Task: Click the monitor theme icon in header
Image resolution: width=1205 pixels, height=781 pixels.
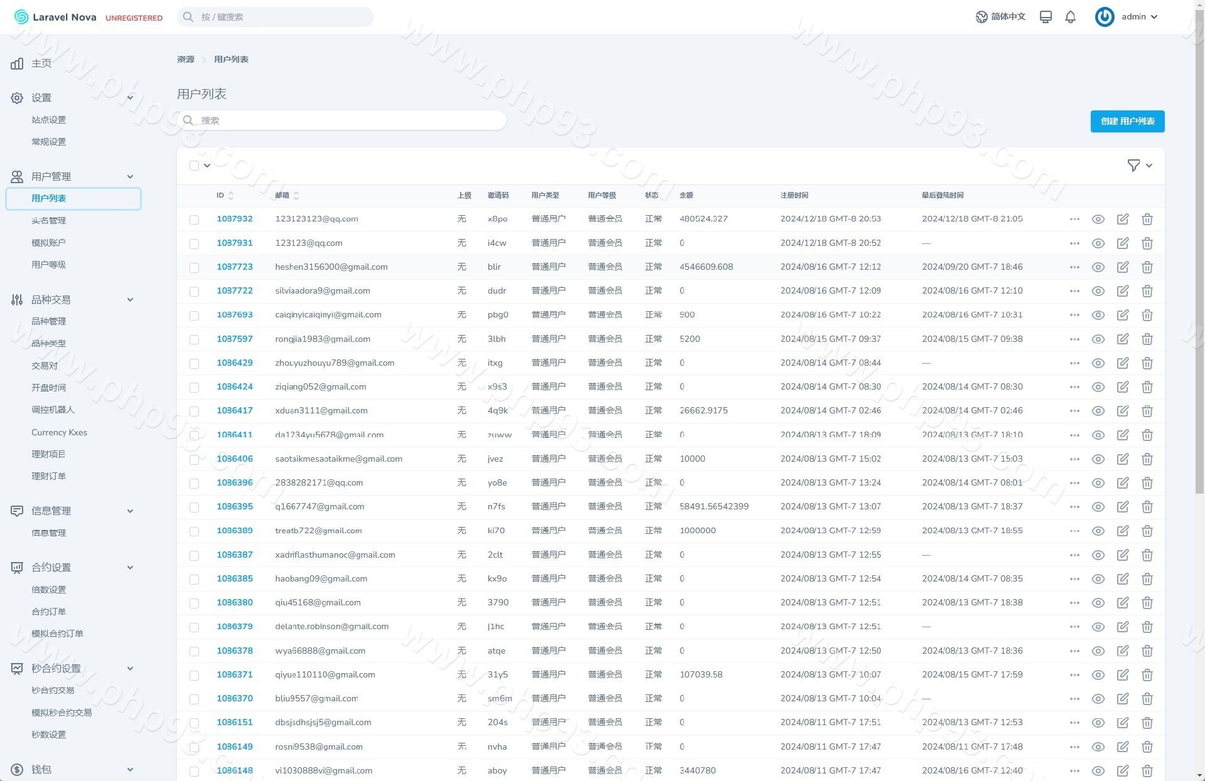Action: [1046, 17]
